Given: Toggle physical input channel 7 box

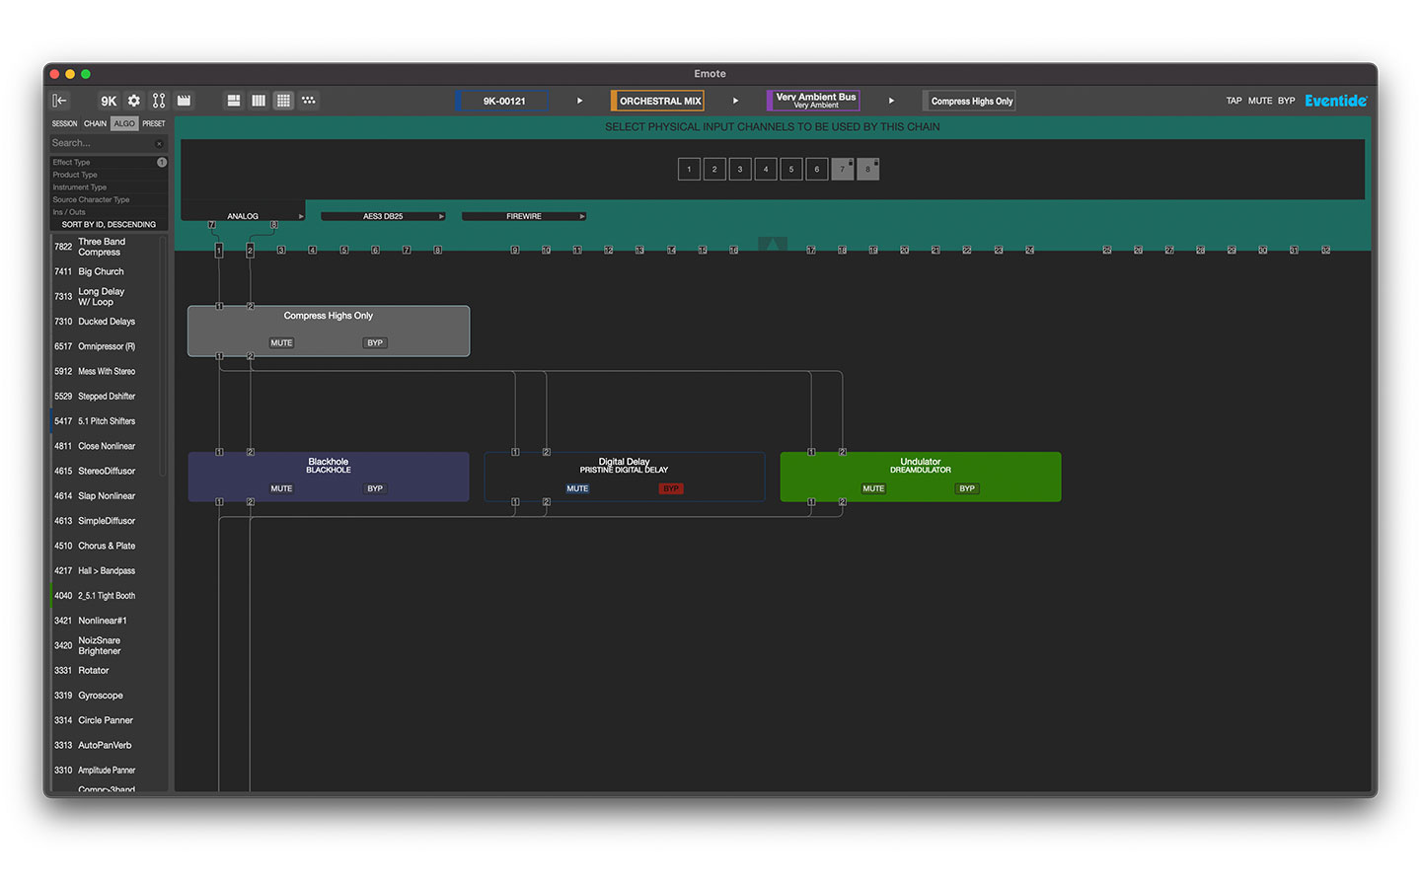Looking at the screenshot, I should point(842,169).
